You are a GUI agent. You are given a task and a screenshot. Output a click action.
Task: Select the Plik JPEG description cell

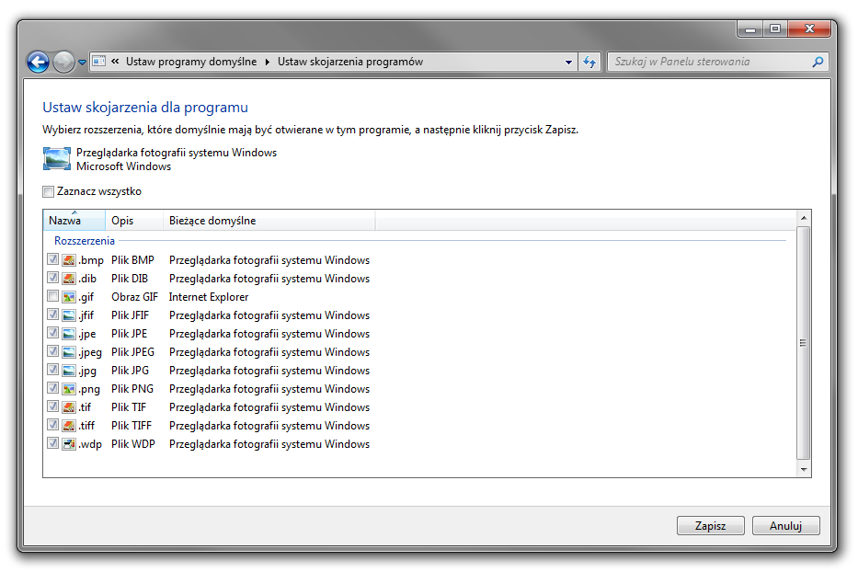click(133, 352)
